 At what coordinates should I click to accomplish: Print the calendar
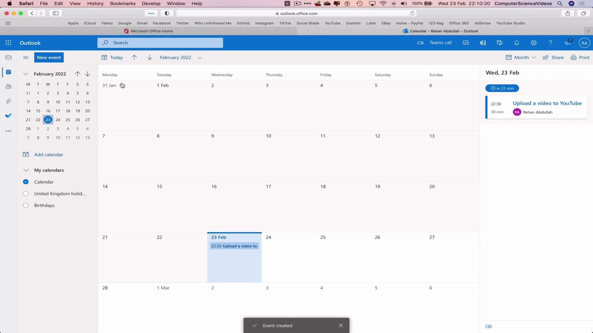pos(580,57)
